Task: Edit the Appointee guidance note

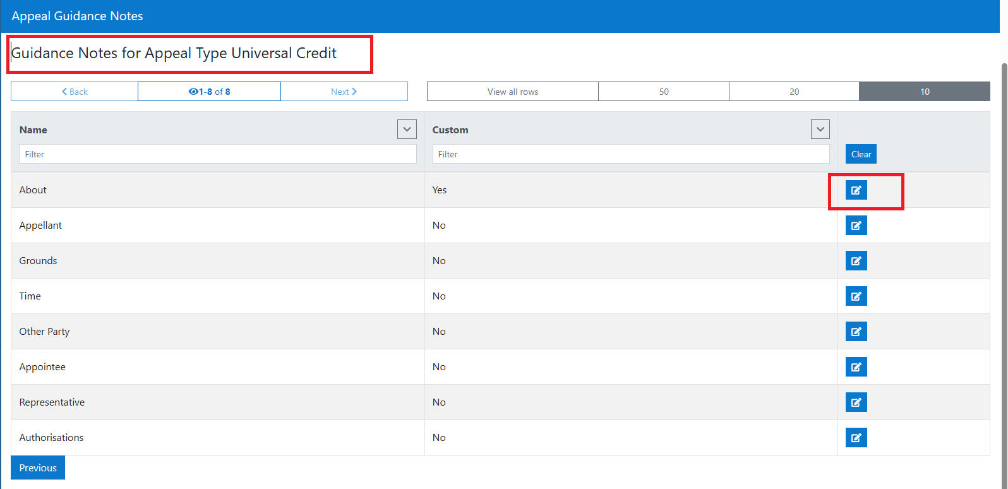Action: click(x=856, y=367)
